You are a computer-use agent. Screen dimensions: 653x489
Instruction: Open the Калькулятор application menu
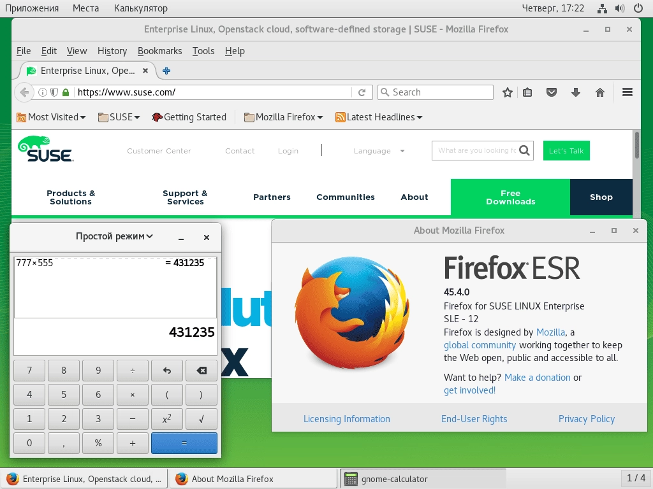141,8
